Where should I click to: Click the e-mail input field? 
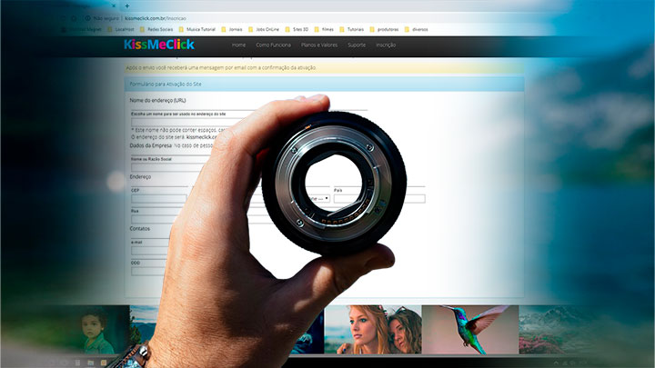coord(150,251)
